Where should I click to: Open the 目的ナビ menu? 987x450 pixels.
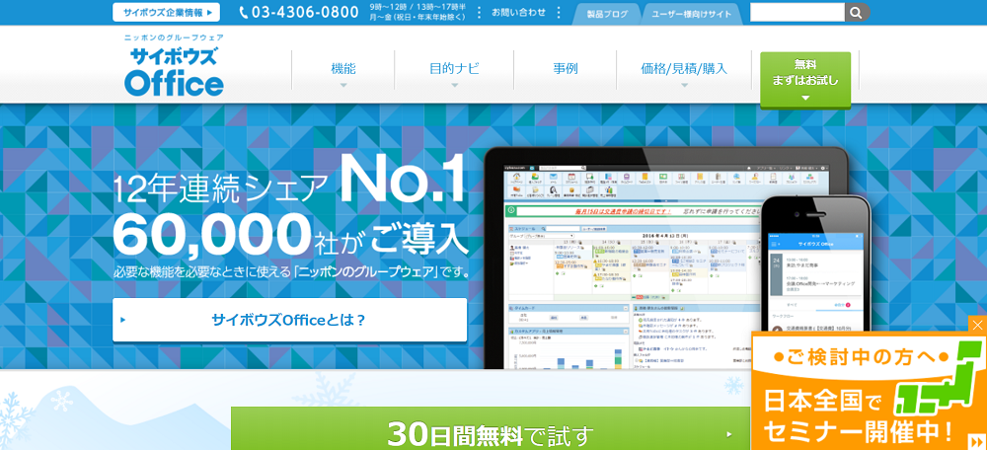tap(454, 70)
